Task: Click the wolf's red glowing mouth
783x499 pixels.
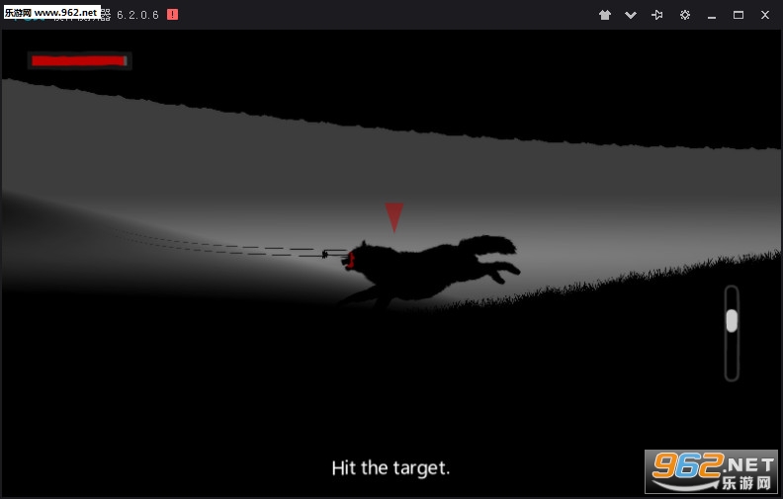Action: [x=351, y=261]
